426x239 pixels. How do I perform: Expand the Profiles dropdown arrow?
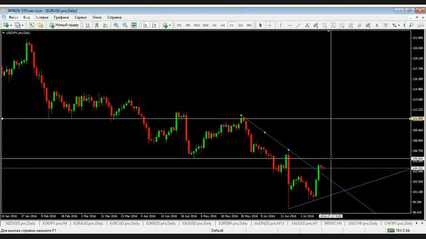[x=23, y=25]
